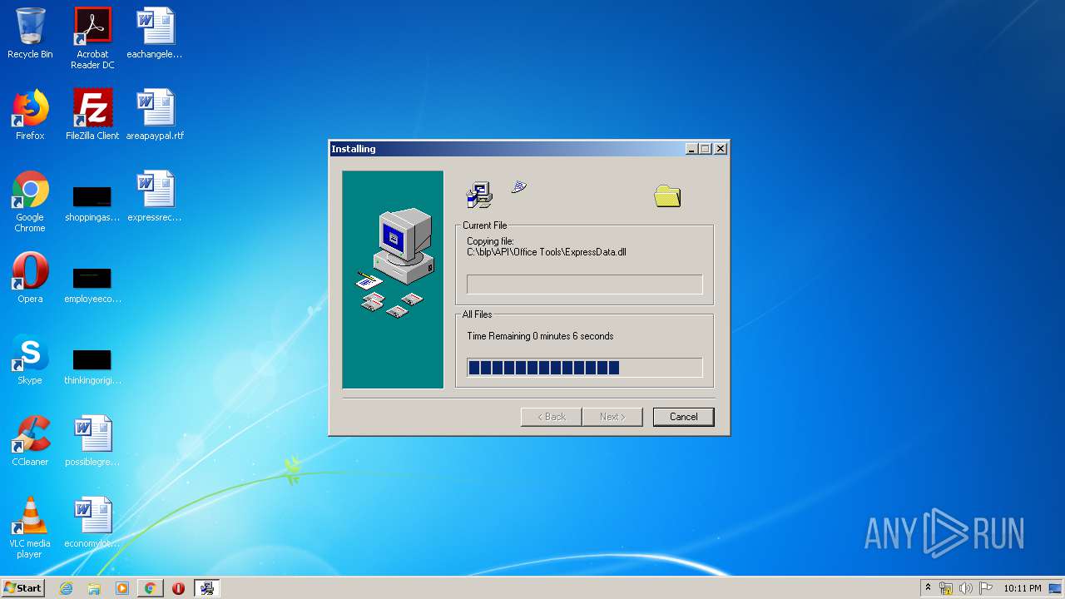Show hidden system tray icons
Image resolution: width=1065 pixels, height=599 pixels.
pos(928,588)
